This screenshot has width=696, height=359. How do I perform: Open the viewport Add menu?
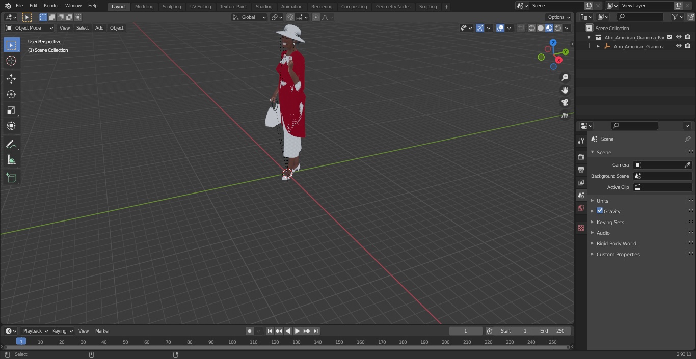(99, 28)
